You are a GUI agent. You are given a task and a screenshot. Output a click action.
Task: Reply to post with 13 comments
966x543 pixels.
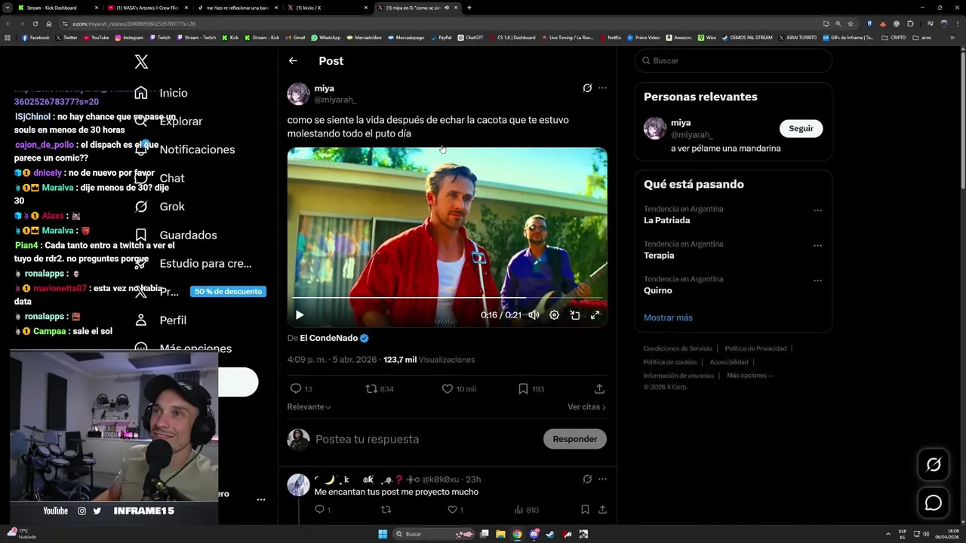(301, 389)
